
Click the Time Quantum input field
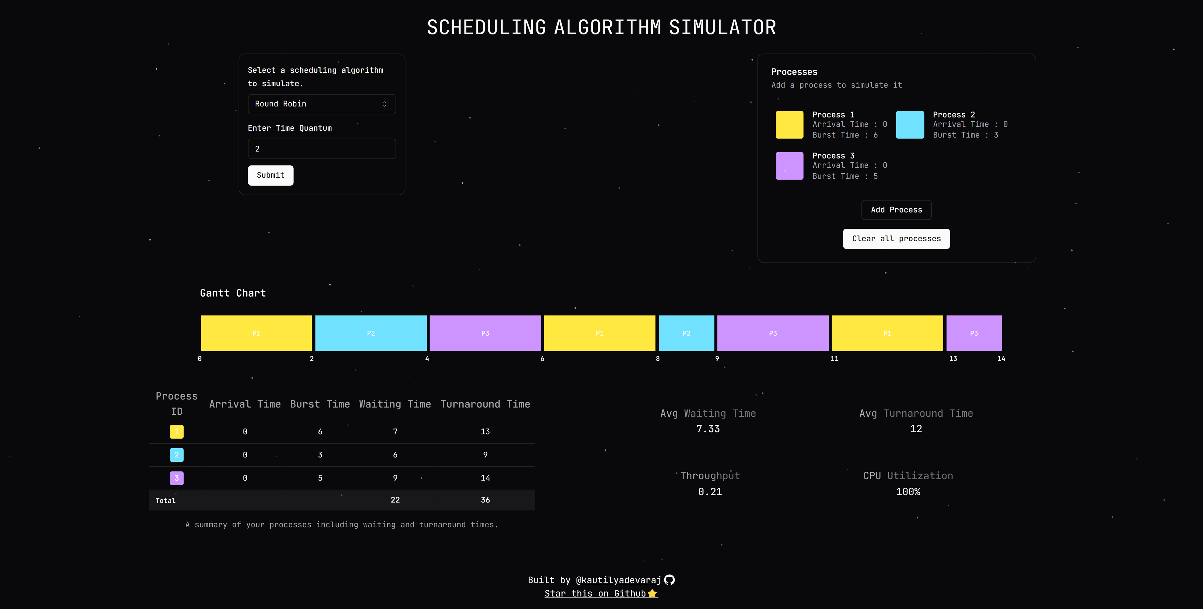[321, 148]
